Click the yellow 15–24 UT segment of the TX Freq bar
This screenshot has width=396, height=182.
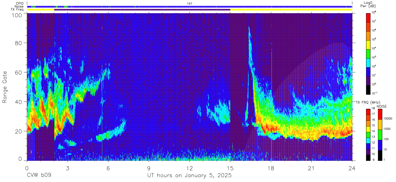[291, 10]
